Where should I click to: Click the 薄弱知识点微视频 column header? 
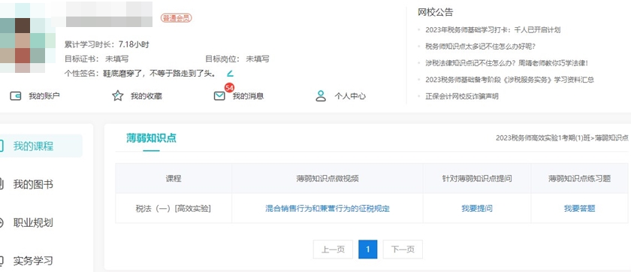[328, 179]
